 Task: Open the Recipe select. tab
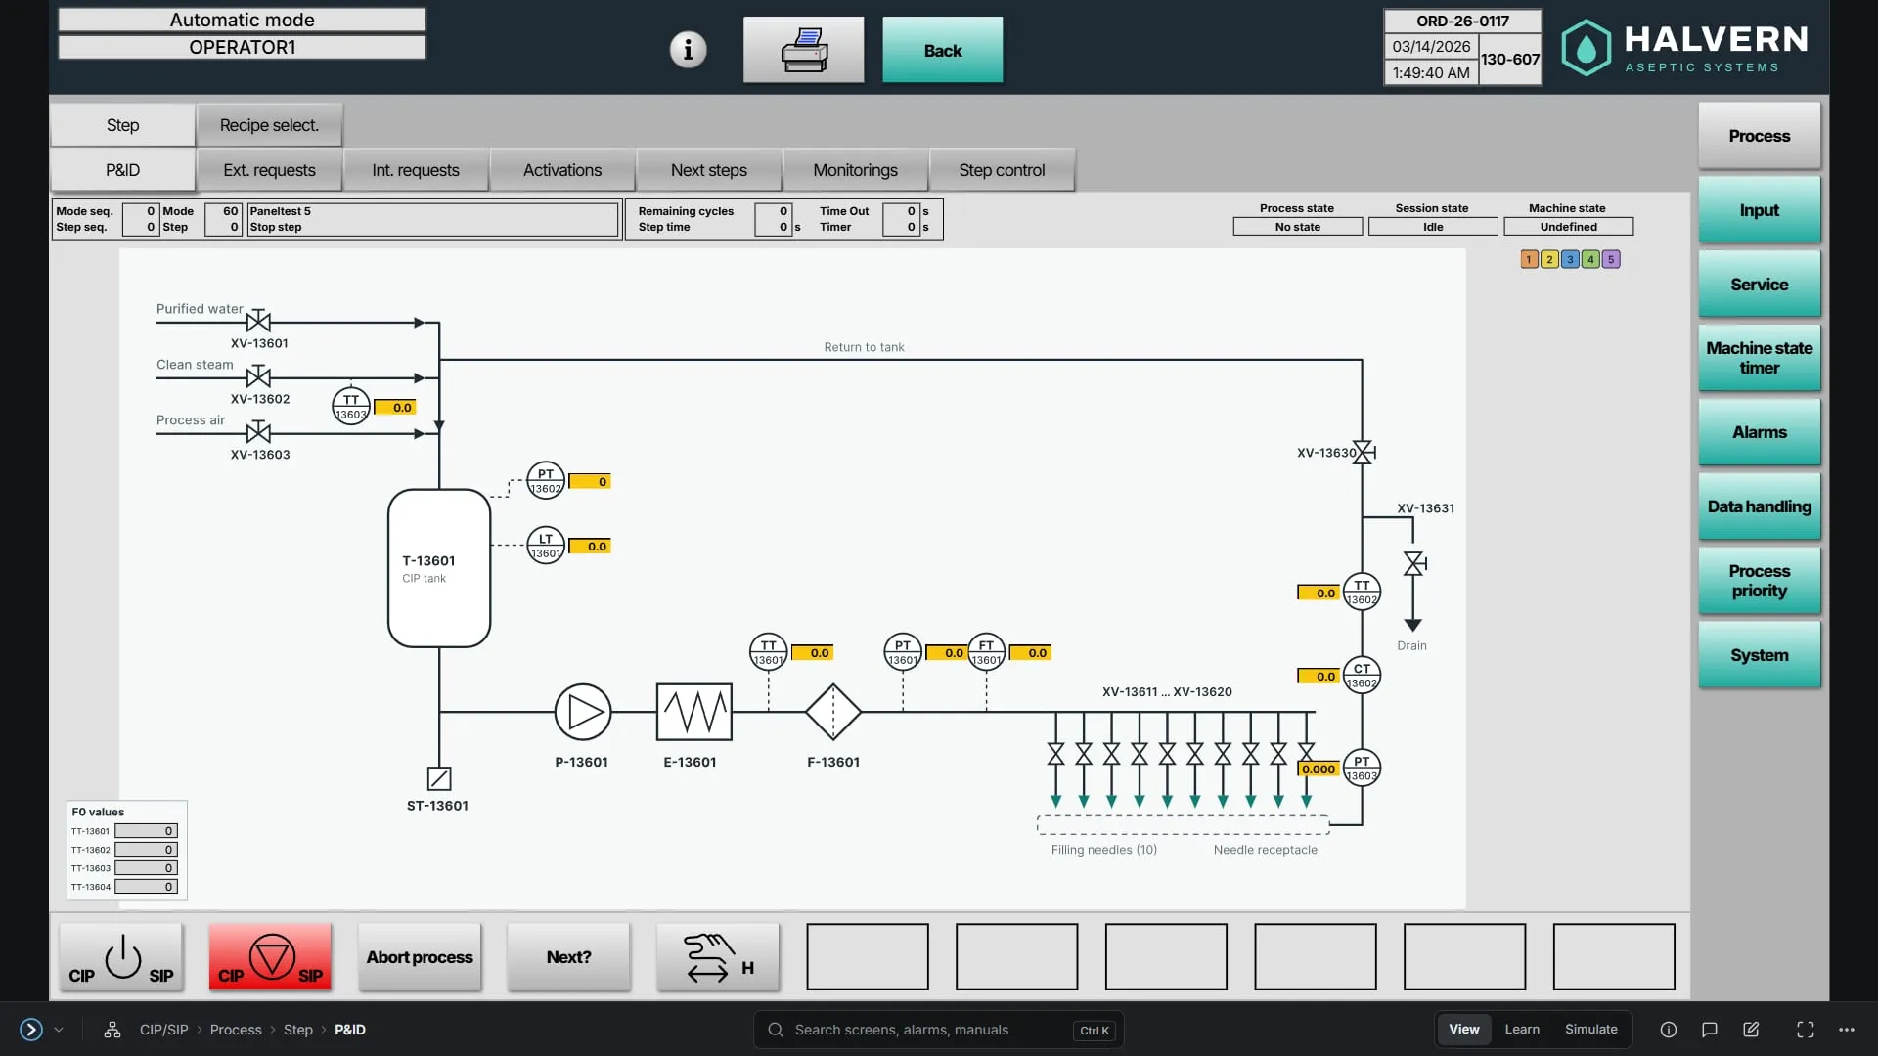point(269,125)
